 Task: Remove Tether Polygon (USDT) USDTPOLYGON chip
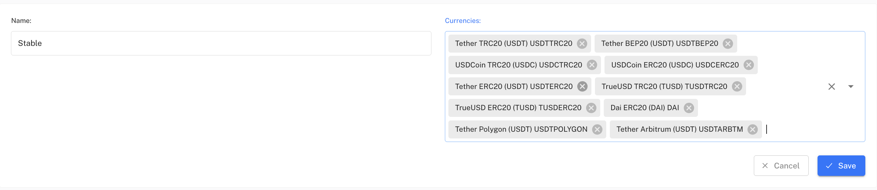click(597, 129)
